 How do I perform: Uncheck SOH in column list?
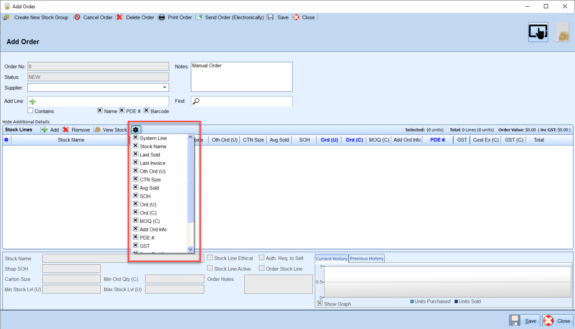click(136, 196)
